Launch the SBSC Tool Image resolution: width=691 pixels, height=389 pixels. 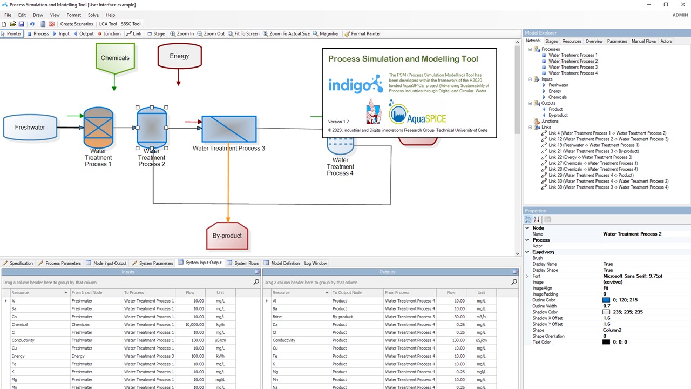coord(131,24)
